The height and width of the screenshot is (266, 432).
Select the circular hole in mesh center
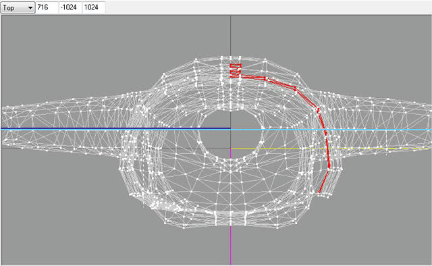click(x=231, y=134)
